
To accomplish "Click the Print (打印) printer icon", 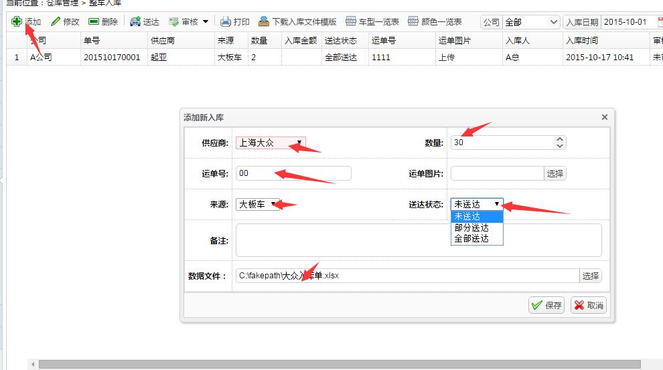I will tap(226, 22).
